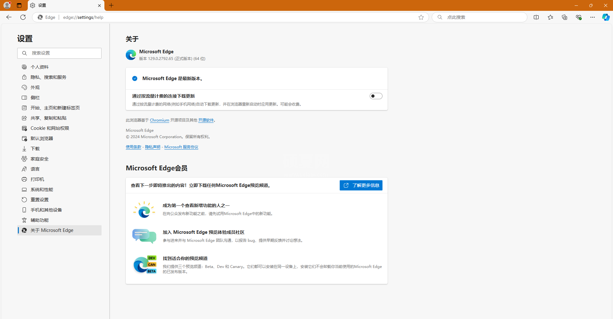Open the Collections icon
The image size is (613, 319).
pyautogui.click(x=564, y=17)
